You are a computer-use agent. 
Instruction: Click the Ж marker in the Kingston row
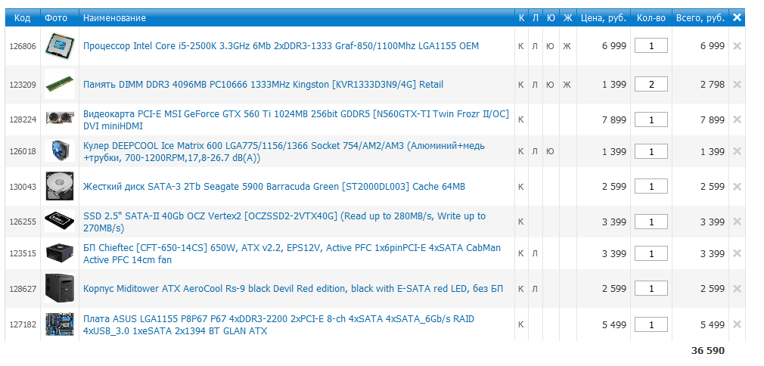click(567, 84)
